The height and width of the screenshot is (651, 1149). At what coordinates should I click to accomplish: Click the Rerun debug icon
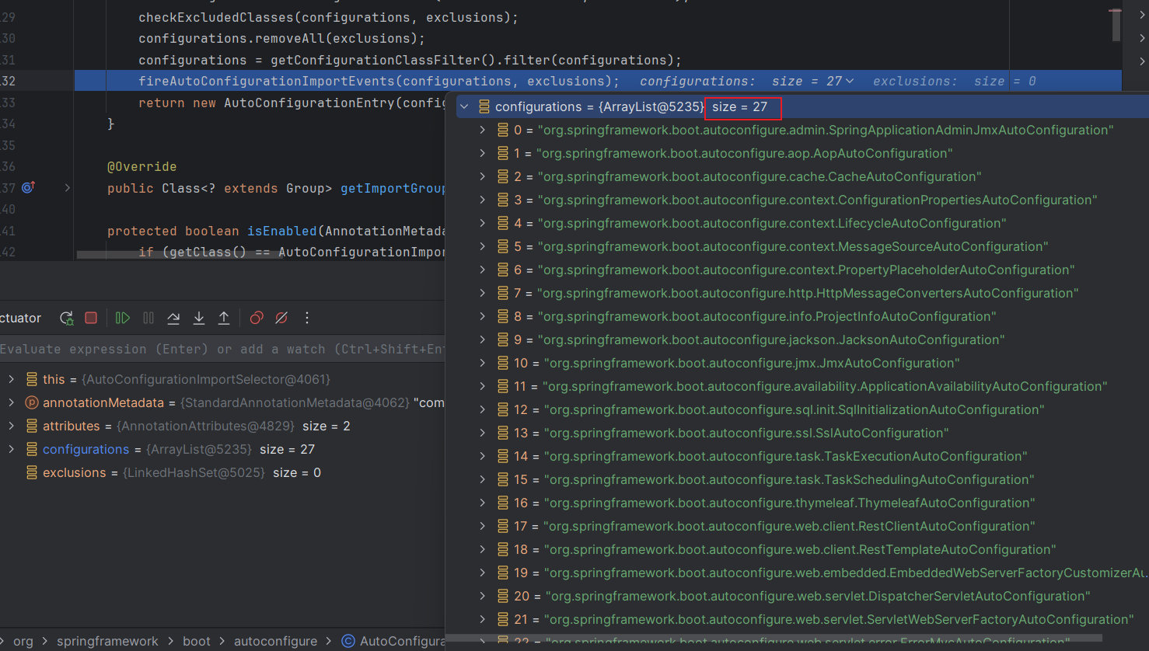67,318
